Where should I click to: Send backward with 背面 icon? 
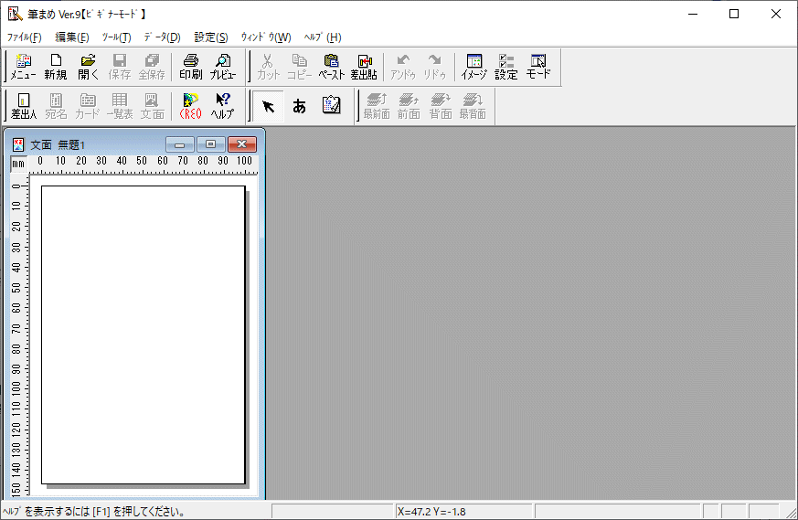(441, 106)
